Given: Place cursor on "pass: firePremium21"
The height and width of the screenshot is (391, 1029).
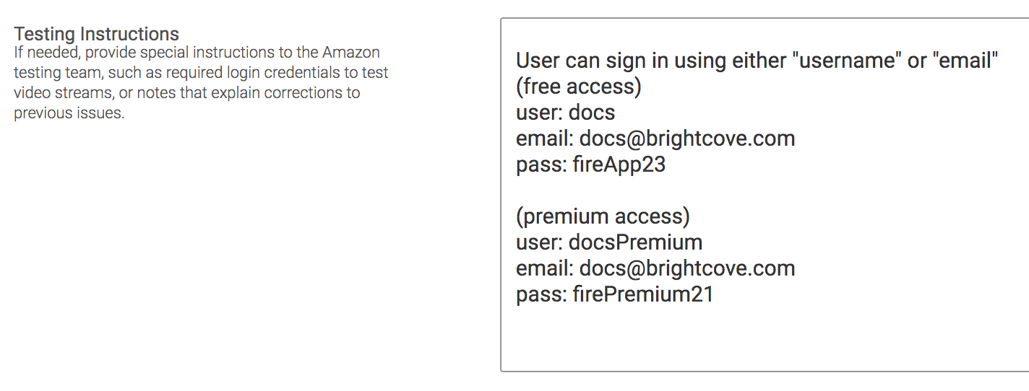Looking at the screenshot, I should [615, 294].
